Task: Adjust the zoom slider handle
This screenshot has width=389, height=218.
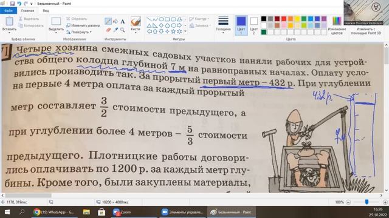Action: (367, 202)
